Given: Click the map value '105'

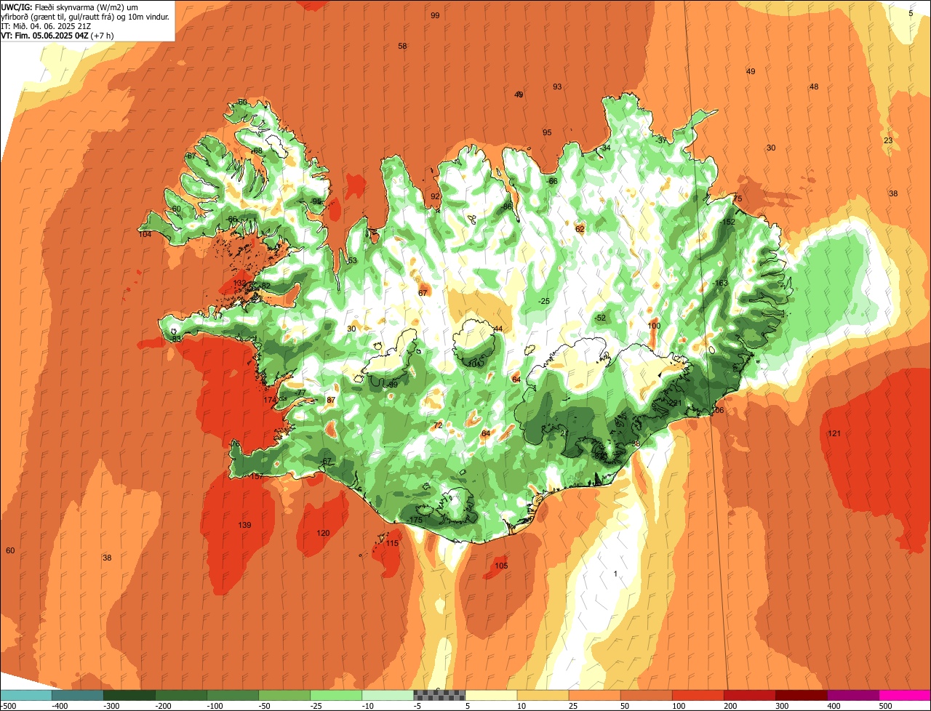Looking at the screenshot, I should pyautogui.click(x=501, y=566).
